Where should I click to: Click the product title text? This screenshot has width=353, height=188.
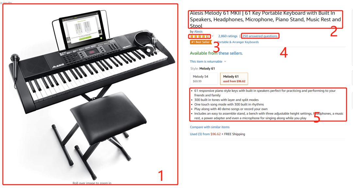point(265,19)
